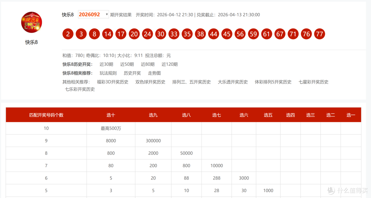The image size is (371, 198).
Task: Open 七星彩开奖历史 link
Action: point(314,82)
